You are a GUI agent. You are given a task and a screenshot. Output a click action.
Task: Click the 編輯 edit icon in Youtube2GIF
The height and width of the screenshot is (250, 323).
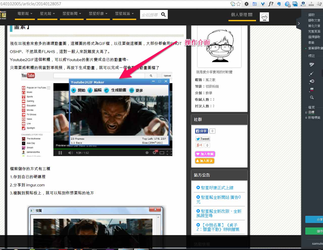point(90,90)
